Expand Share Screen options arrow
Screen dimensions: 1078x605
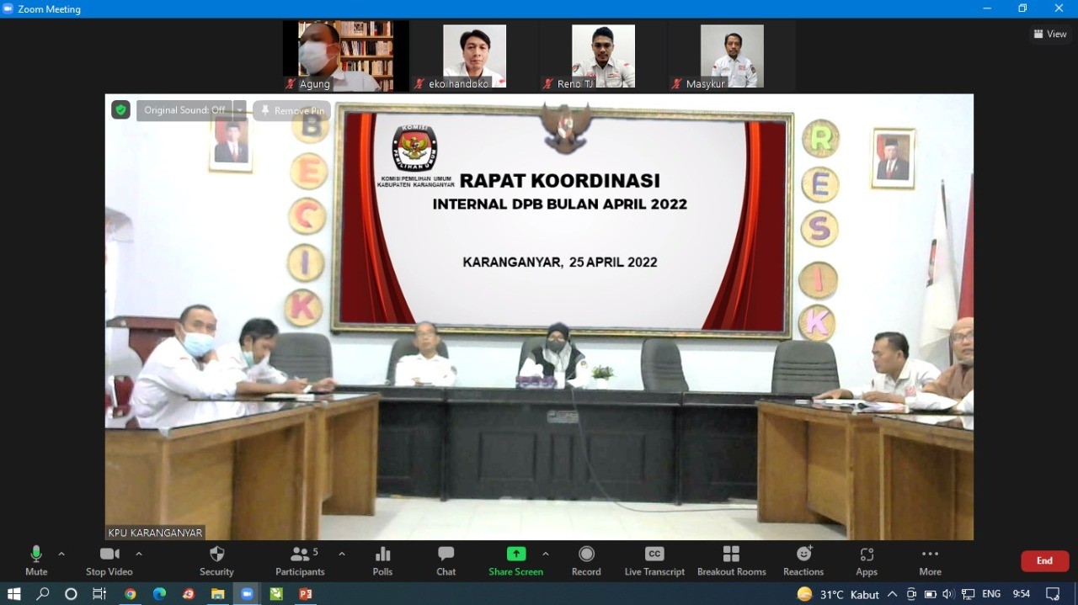(x=546, y=554)
